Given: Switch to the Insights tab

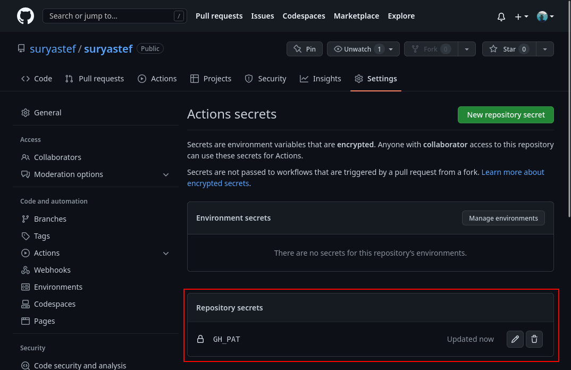Looking at the screenshot, I should (320, 79).
